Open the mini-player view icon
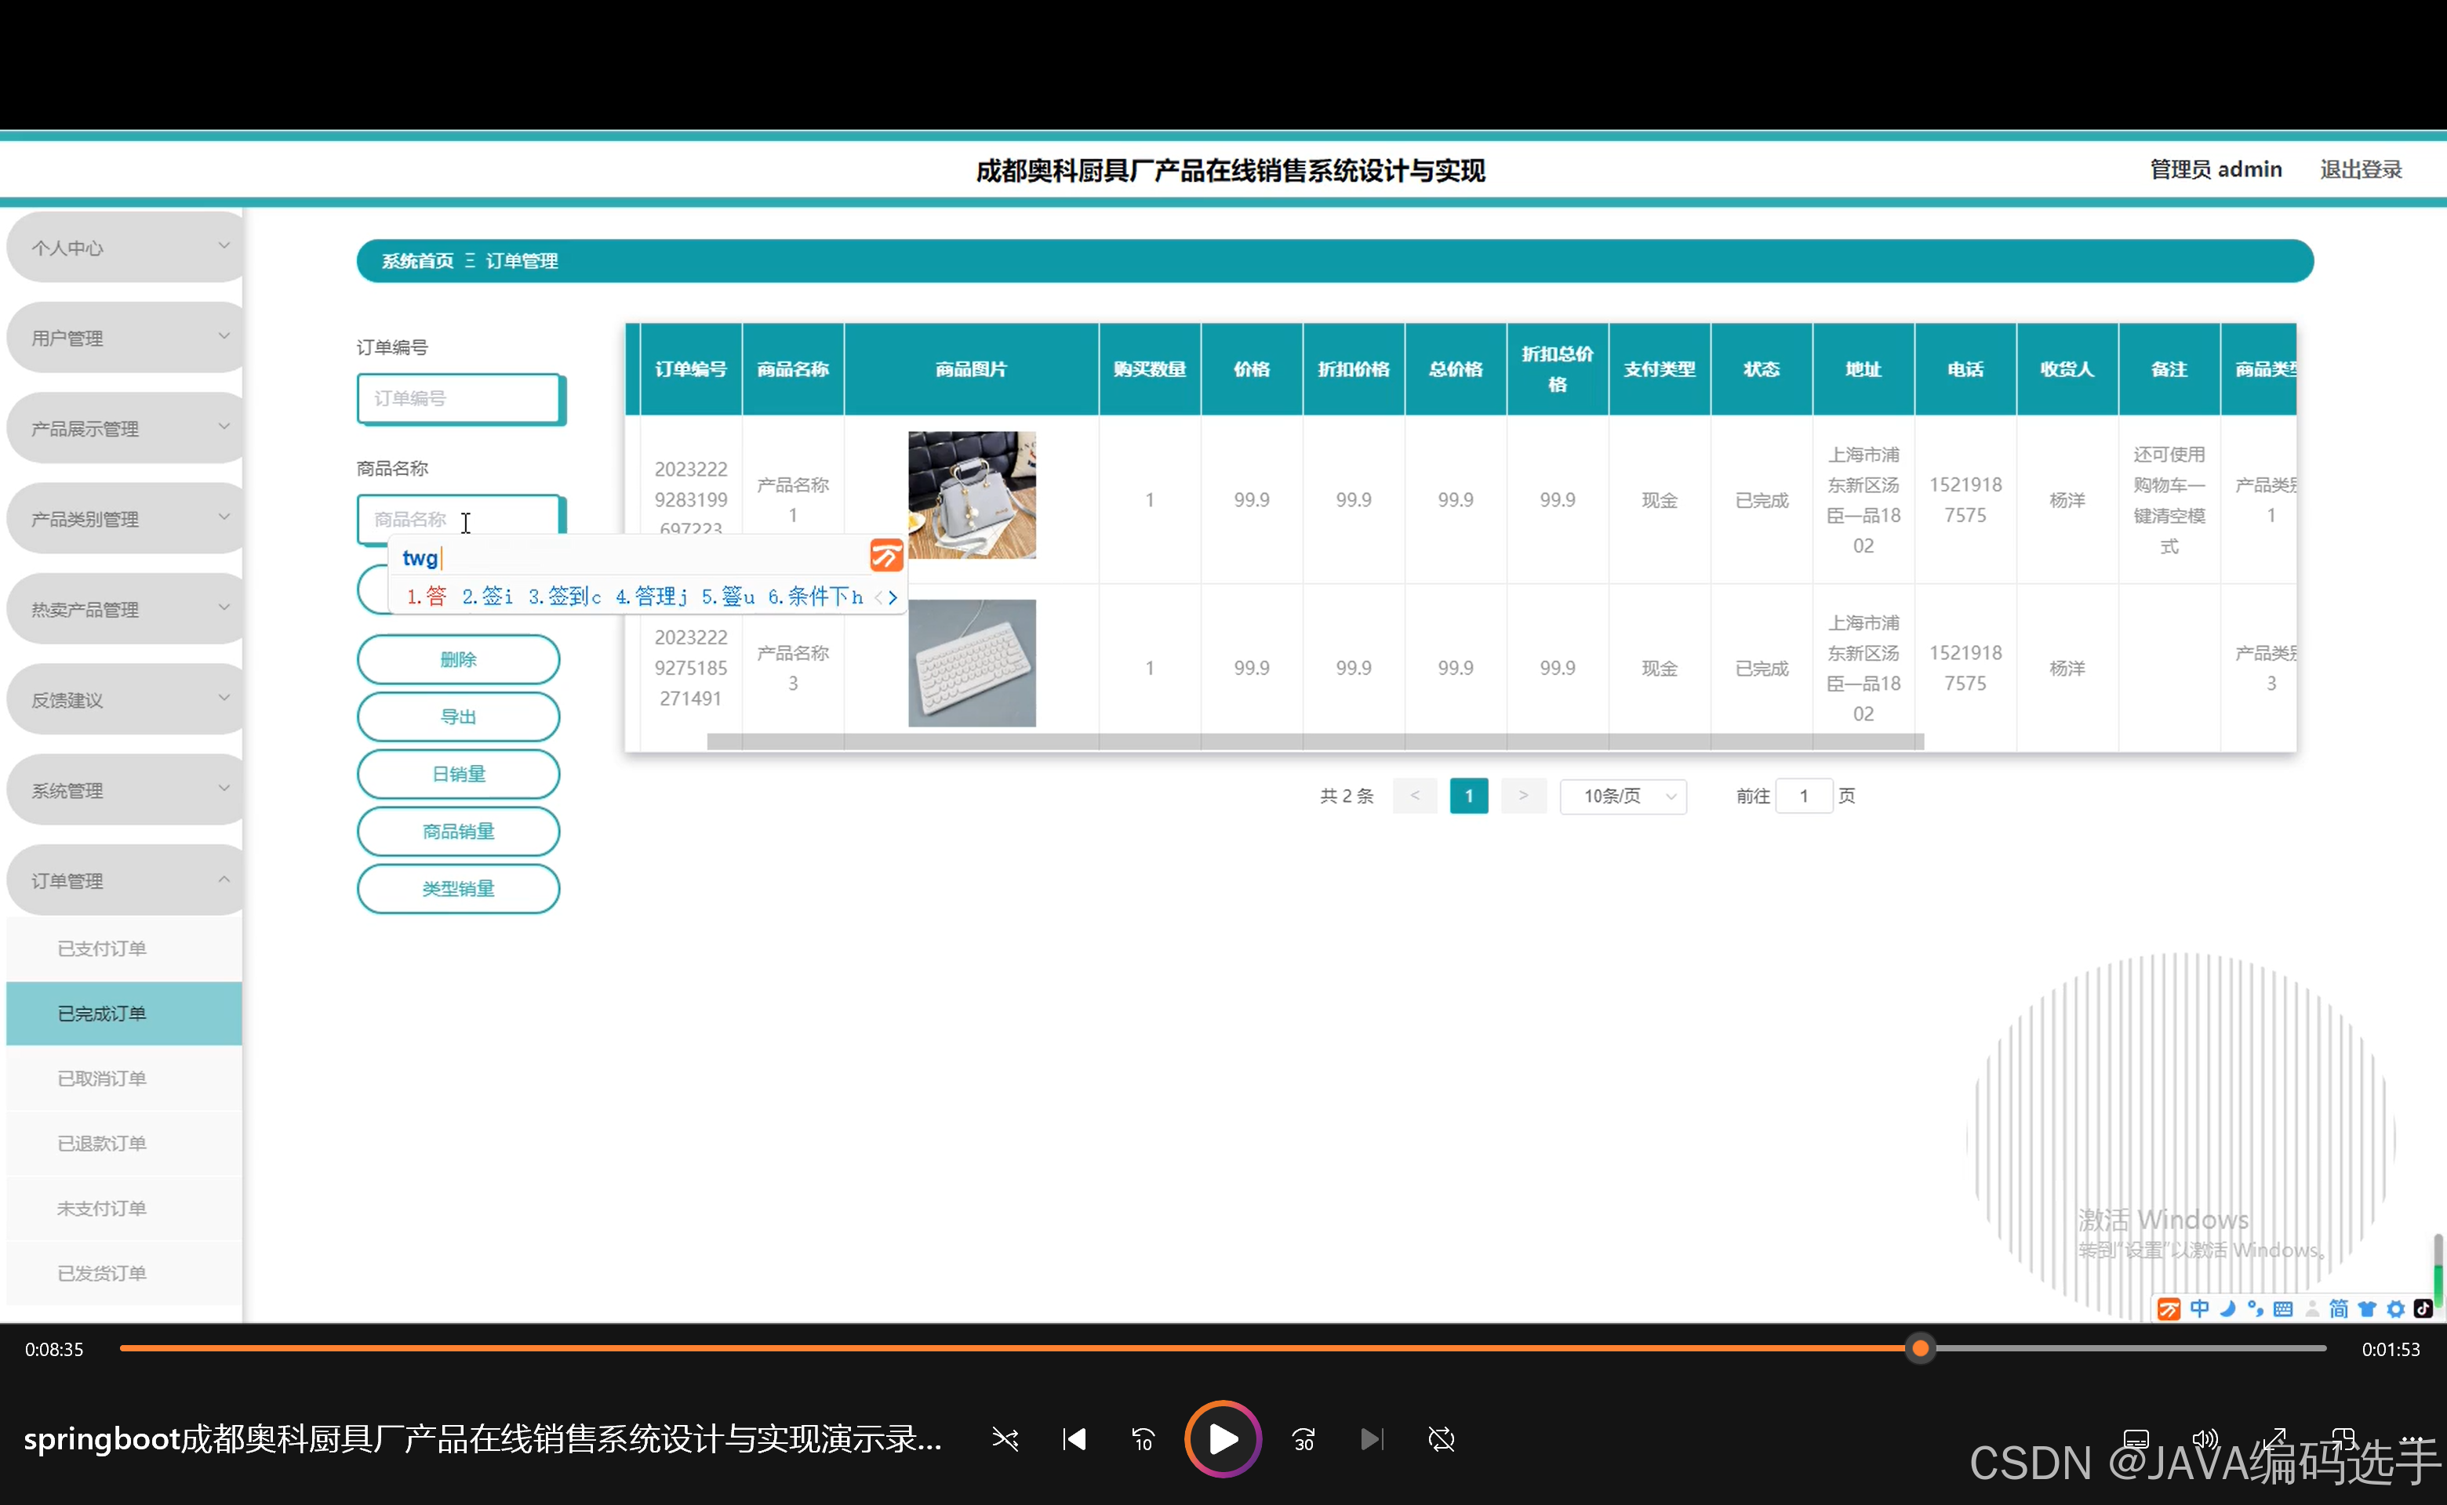2447x1505 pixels. [x=2343, y=1439]
